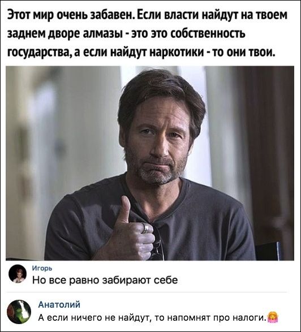The image size is (301, 332).
Task: Select the comment 'Но все равно забирают себе'
Action: click(x=105, y=280)
